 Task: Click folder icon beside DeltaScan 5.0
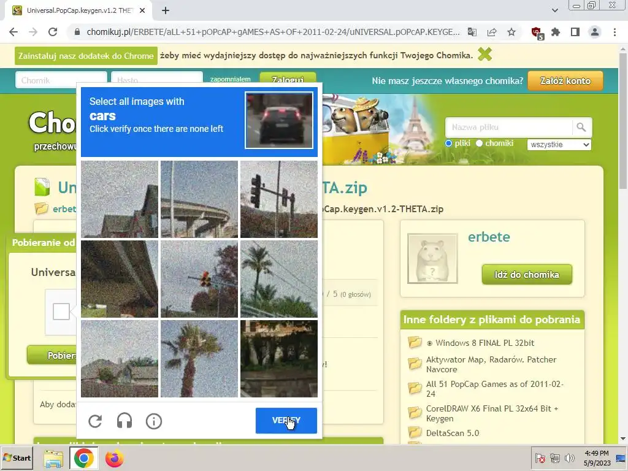pos(415,432)
